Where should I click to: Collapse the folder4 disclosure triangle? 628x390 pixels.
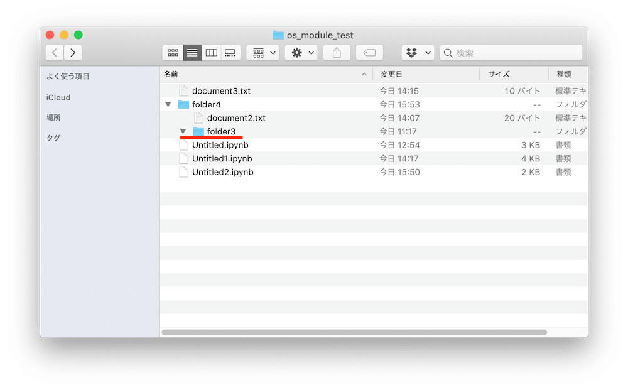click(168, 104)
